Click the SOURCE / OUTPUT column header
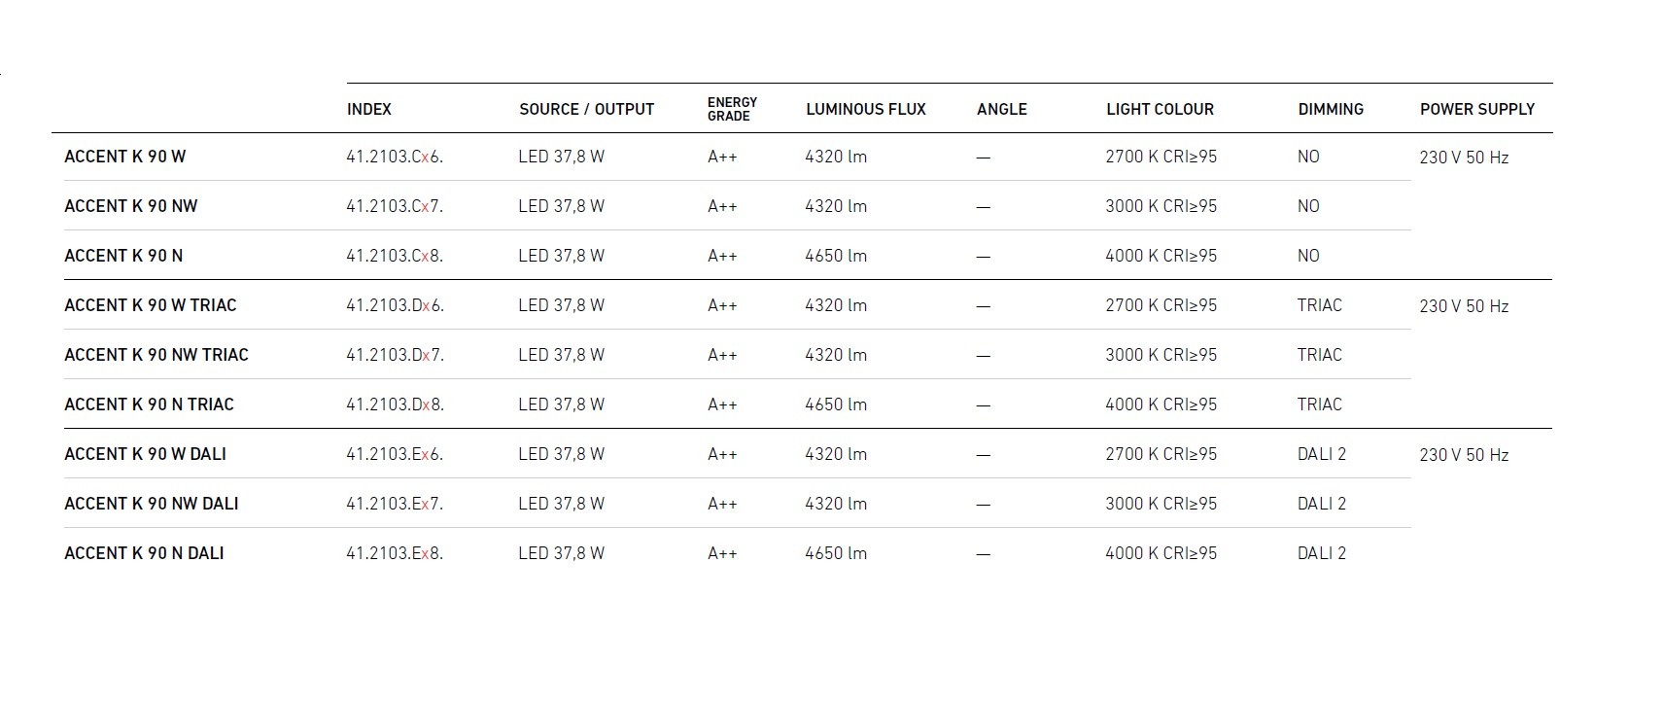The width and height of the screenshot is (1664, 703). [x=586, y=109]
